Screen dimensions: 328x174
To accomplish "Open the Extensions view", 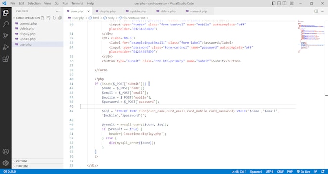I will (6, 59).
